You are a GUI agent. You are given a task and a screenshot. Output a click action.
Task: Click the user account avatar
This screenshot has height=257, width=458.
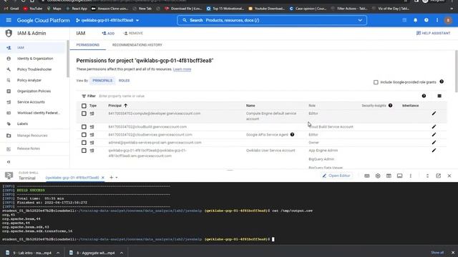pyautogui.click(x=448, y=20)
